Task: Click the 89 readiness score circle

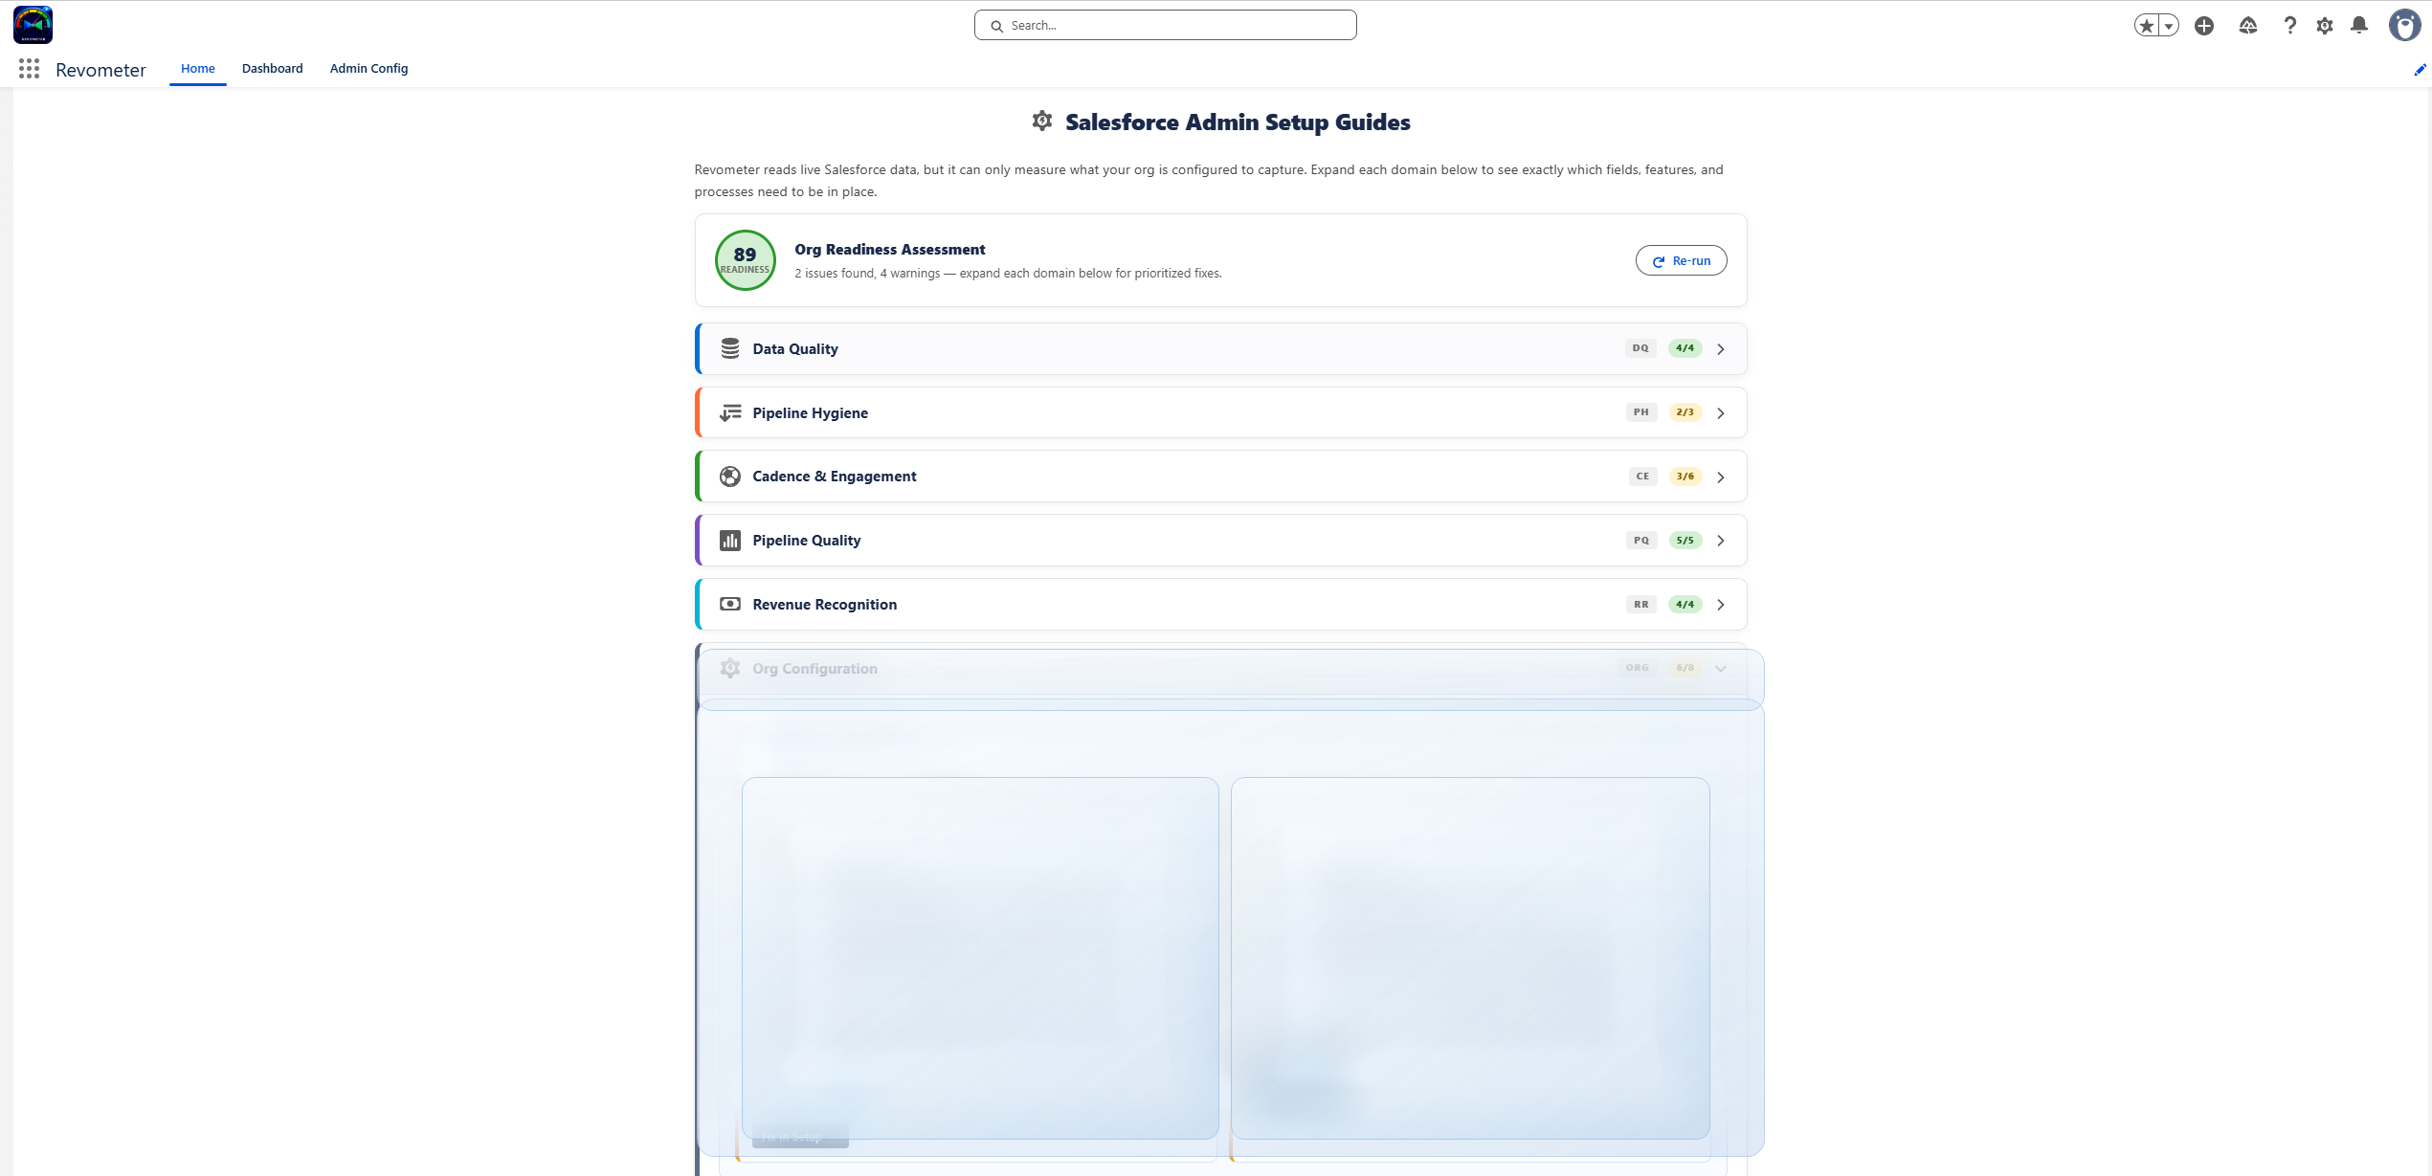Action: pos(745,260)
